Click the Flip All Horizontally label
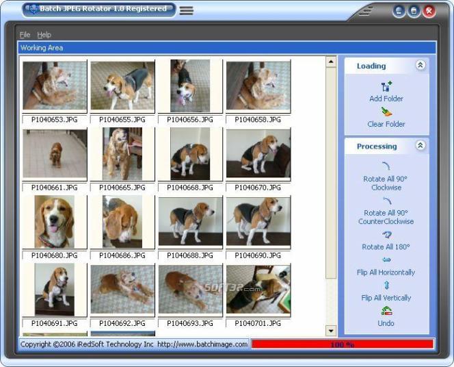The image size is (454, 367). point(386,273)
